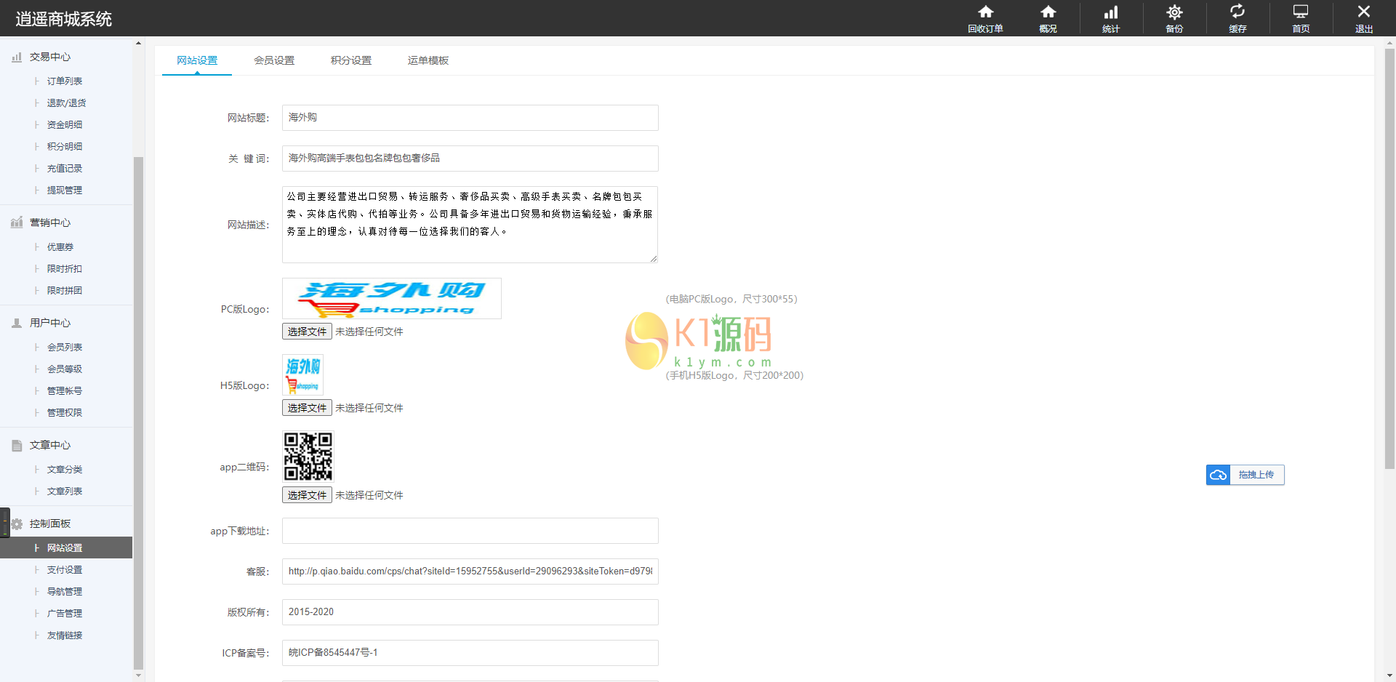
Task: Choose file for H5版Logo
Action: [307, 408]
